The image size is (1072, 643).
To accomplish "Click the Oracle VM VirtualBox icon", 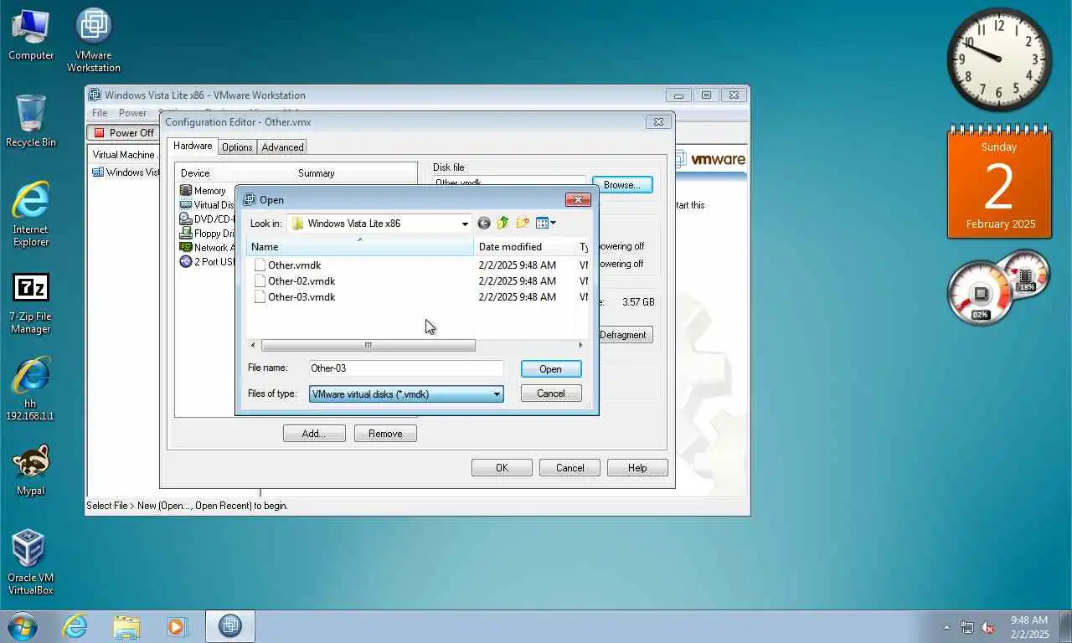I will point(31,562).
